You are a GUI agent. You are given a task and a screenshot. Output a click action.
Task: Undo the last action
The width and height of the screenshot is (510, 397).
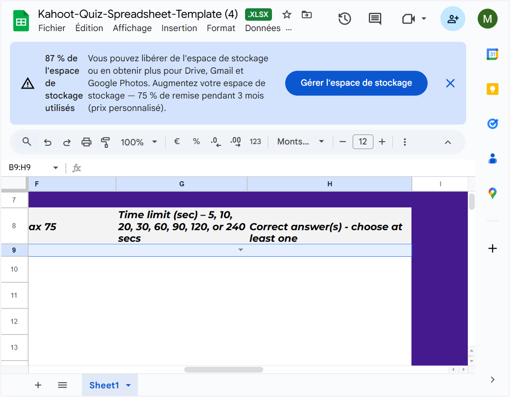pyautogui.click(x=48, y=142)
